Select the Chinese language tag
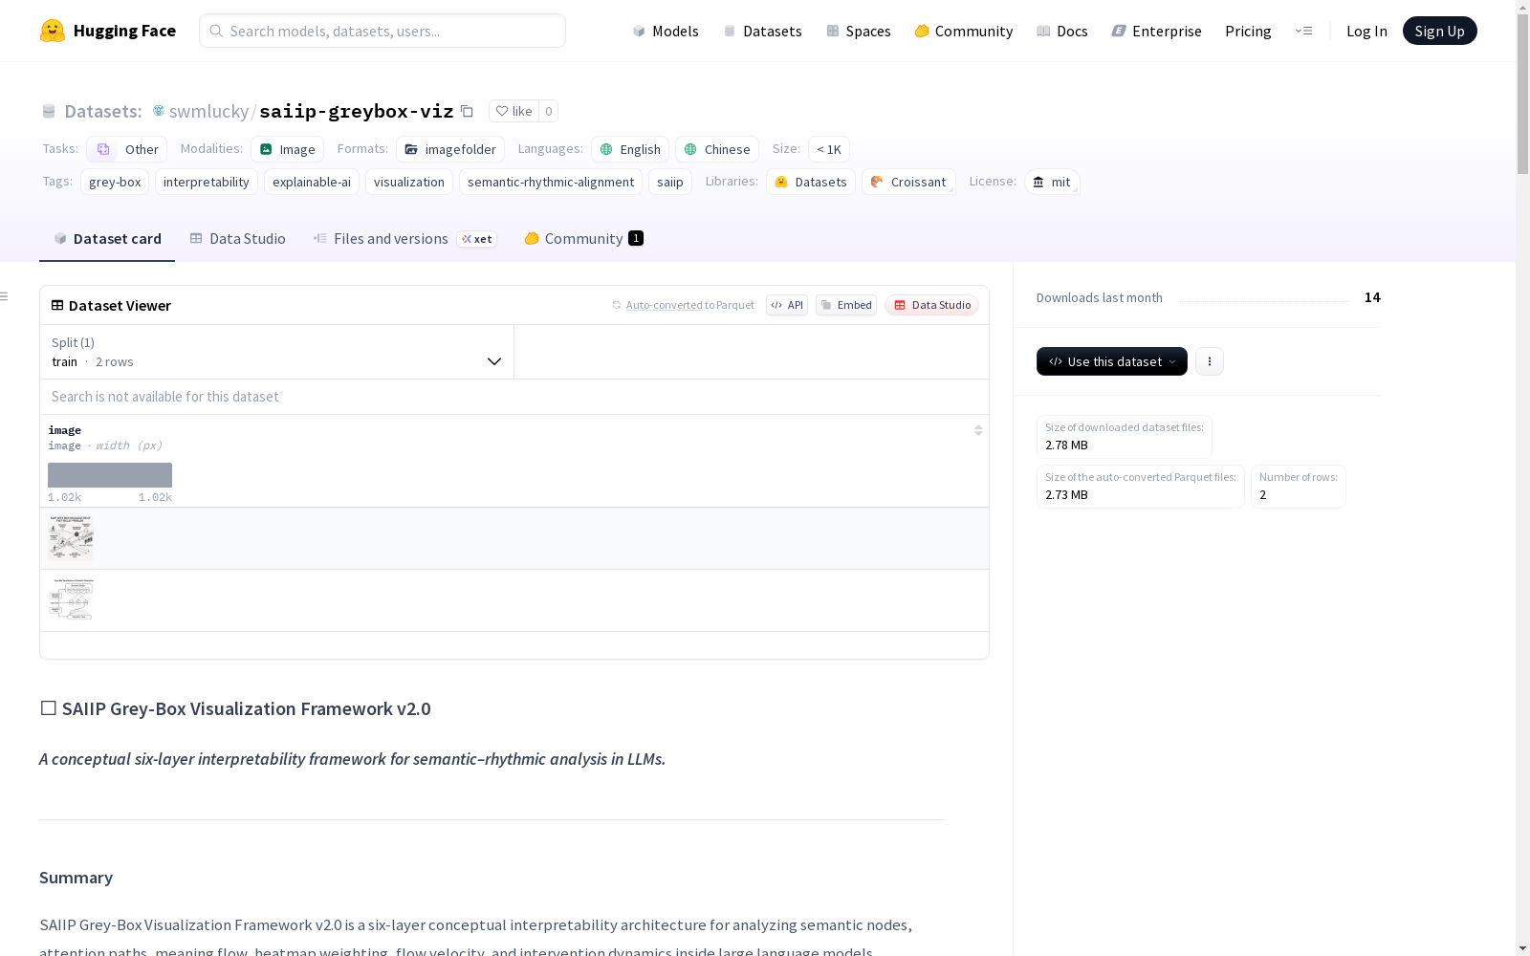 click(x=717, y=149)
